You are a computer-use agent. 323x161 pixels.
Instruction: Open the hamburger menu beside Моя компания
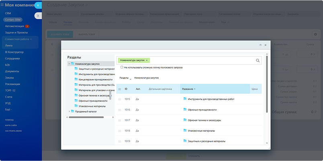point(2,5)
